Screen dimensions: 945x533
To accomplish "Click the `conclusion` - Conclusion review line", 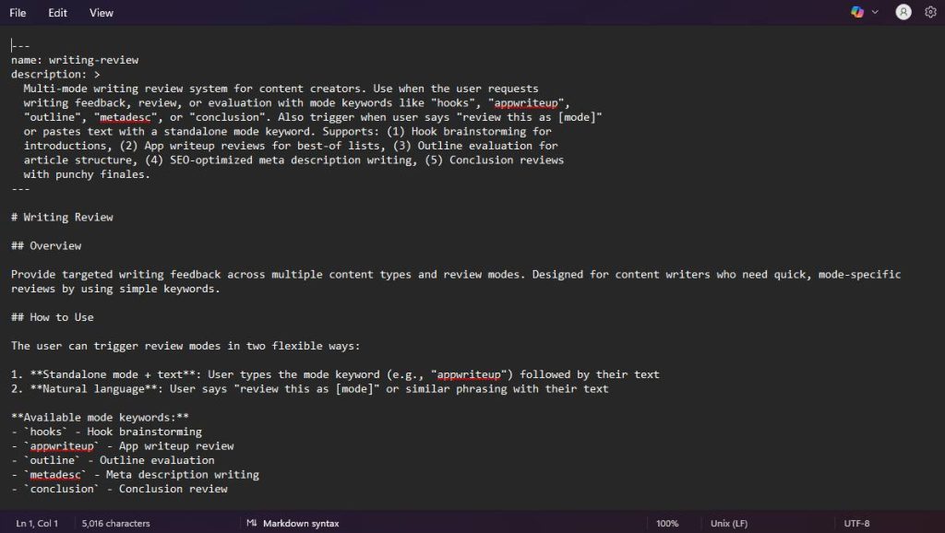I will (x=119, y=489).
